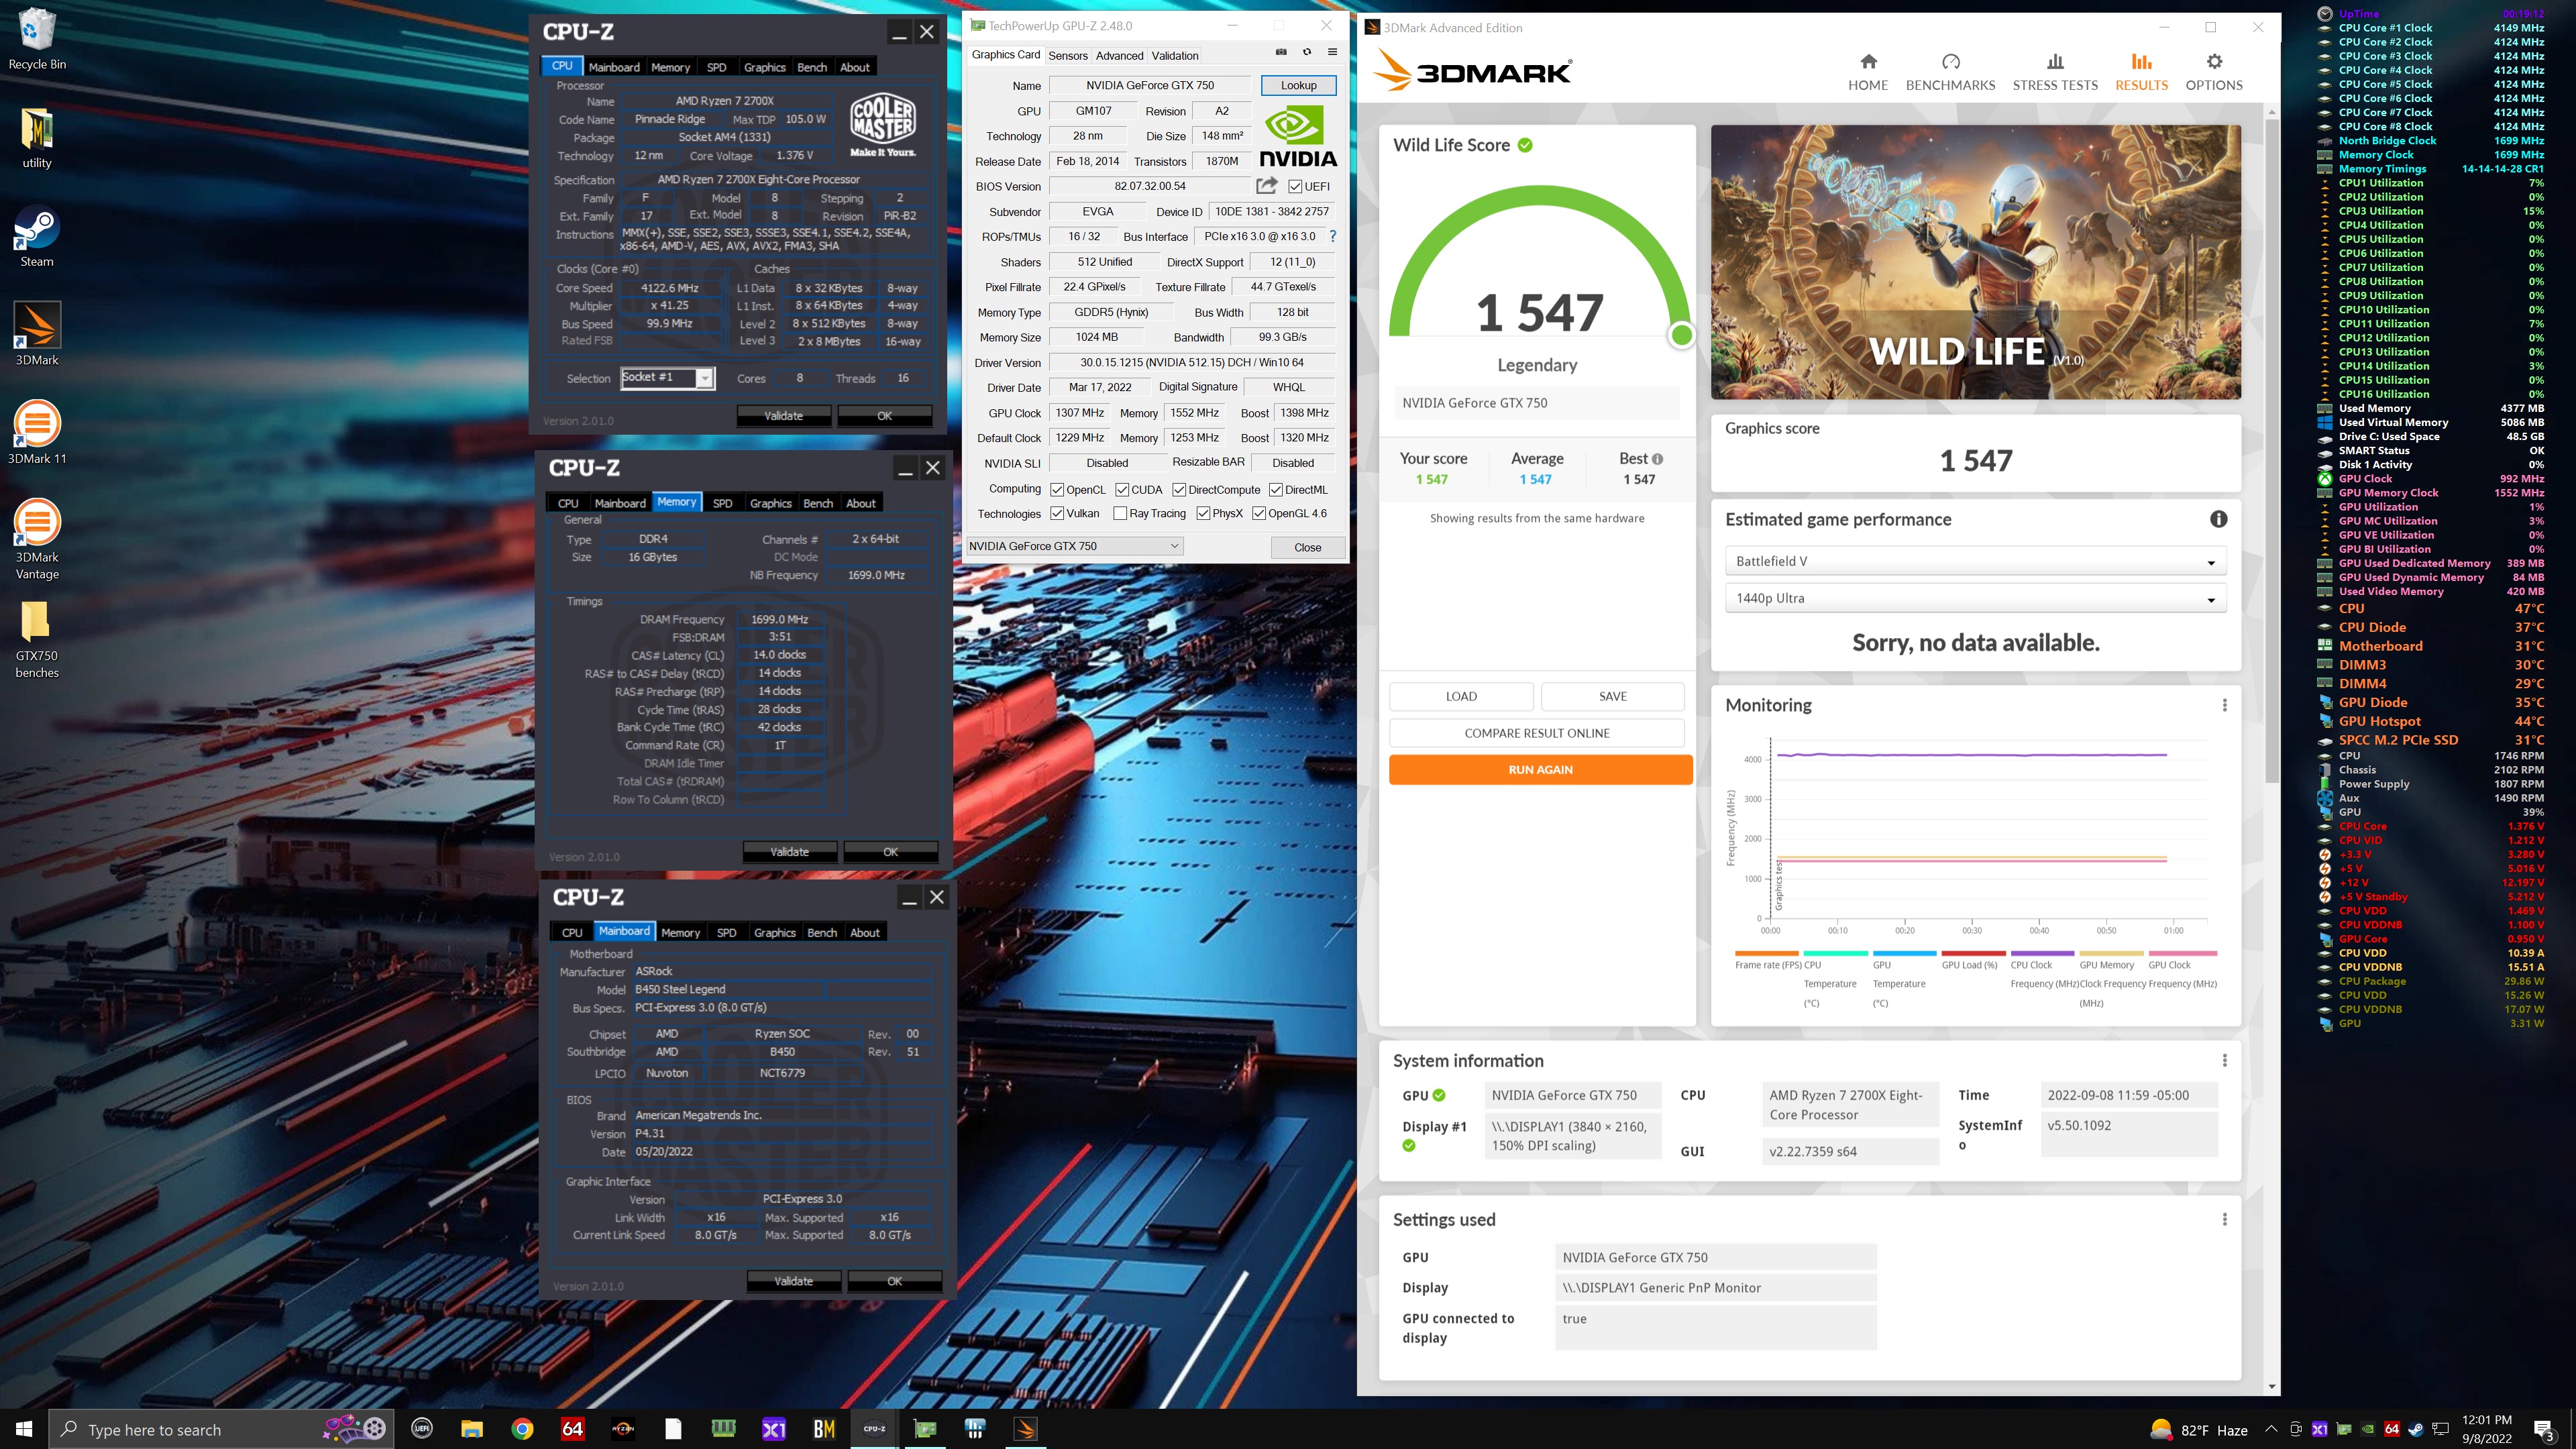Open GPU-Z hamburger menu
The height and width of the screenshot is (1449, 2576).
click(x=1332, y=52)
